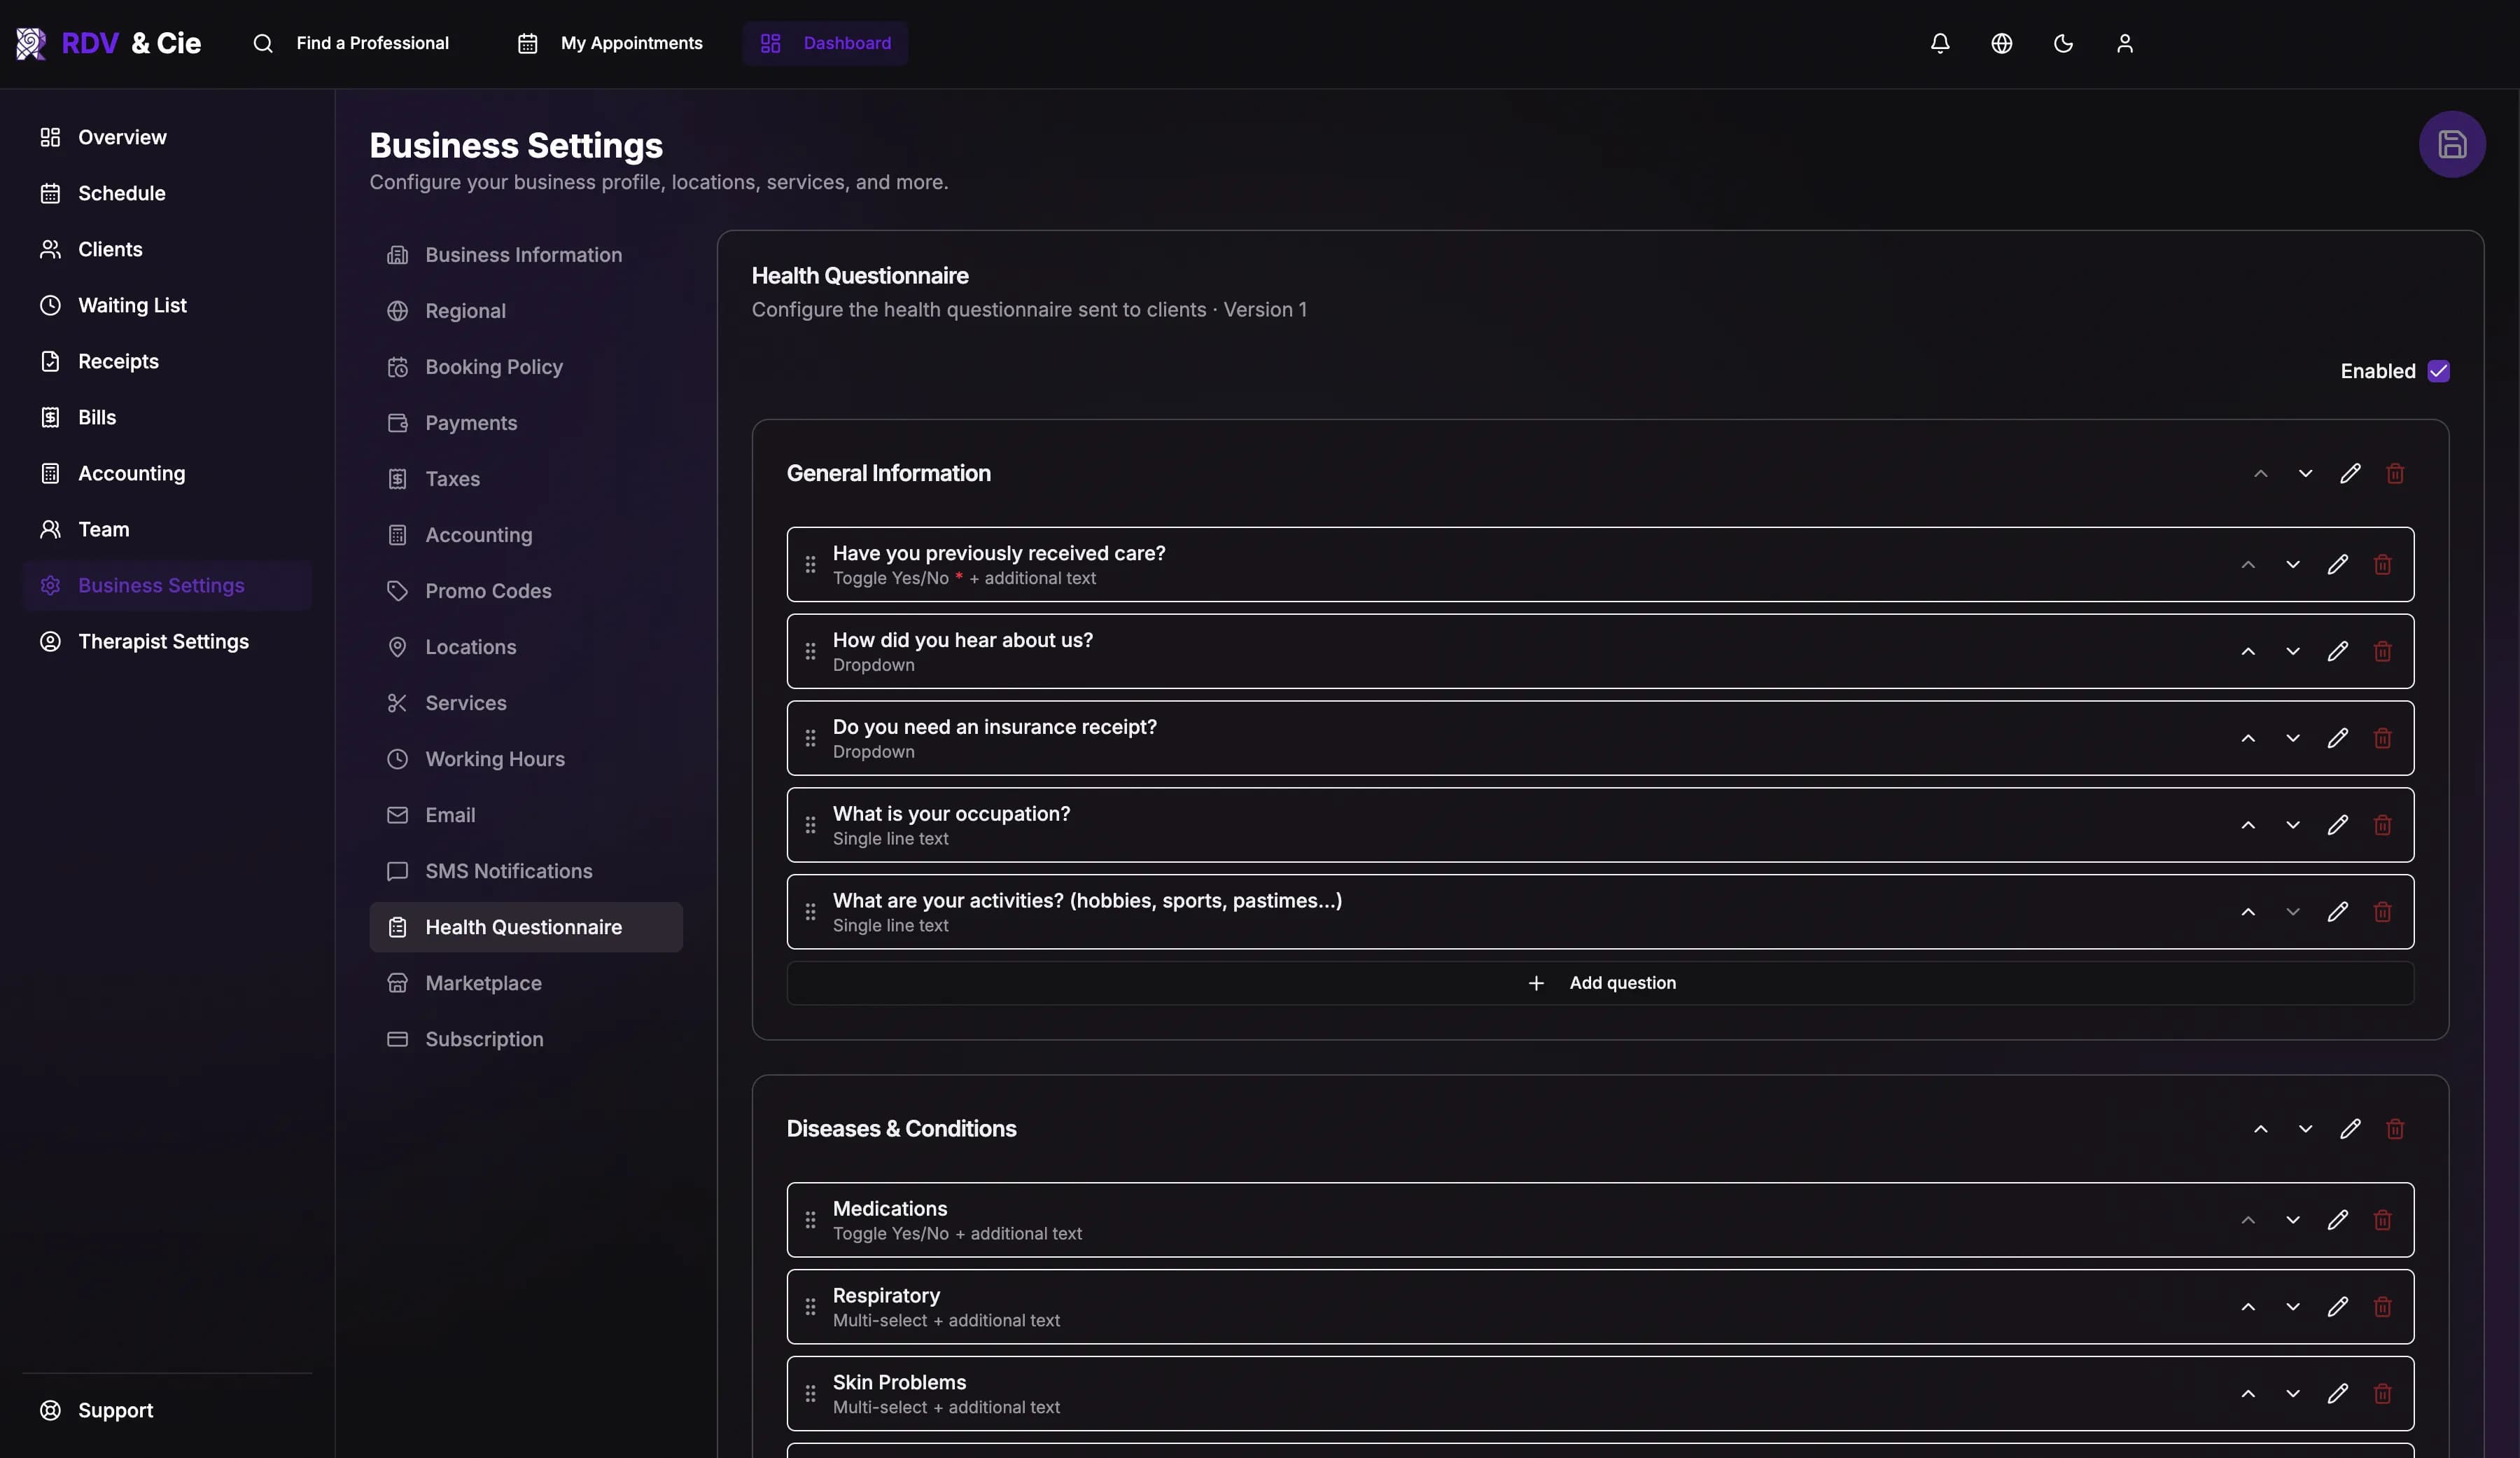Edit the 'How did you hear about us?' question
This screenshot has width=2520, height=1458.
pyautogui.click(x=2337, y=651)
